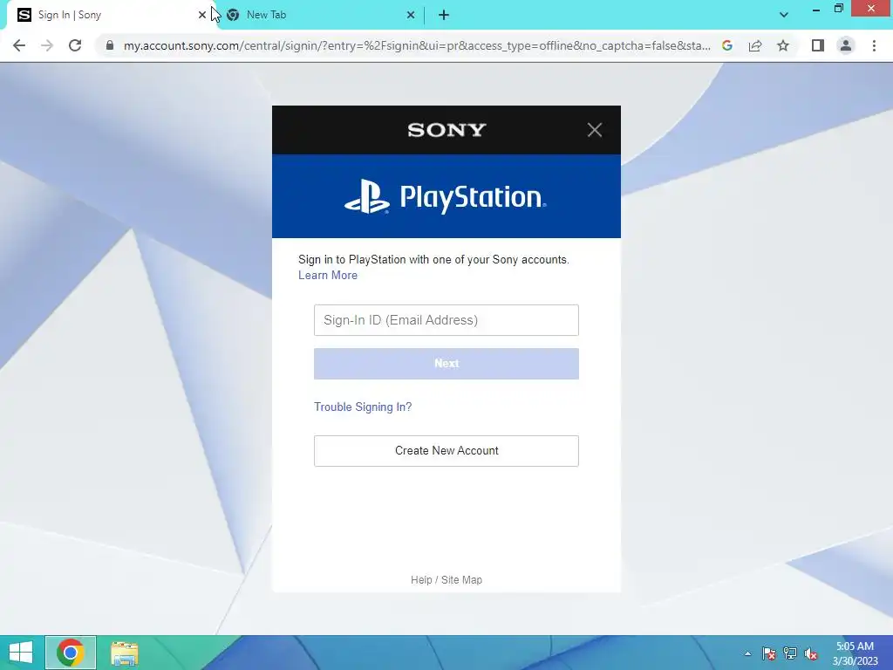
Task: Open File Explorer from taskbar
Action: click(x=124, y=653)
